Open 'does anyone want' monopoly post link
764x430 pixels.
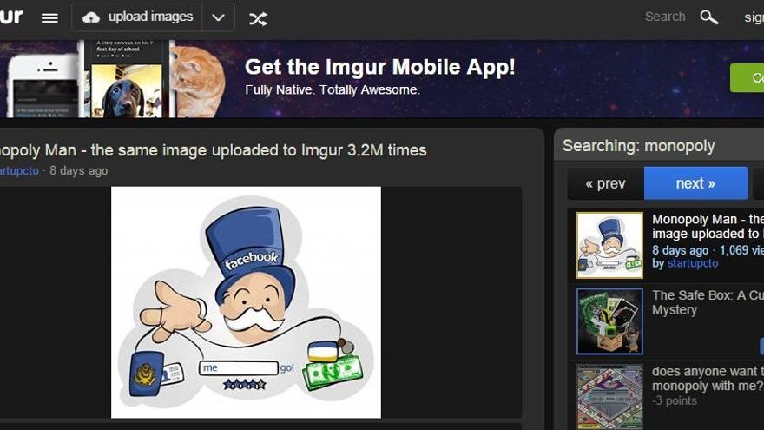tap(707, 378)
